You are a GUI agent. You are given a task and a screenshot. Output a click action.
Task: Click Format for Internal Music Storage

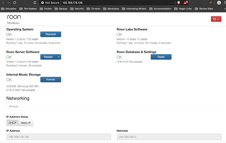click(x=50, y=80)
